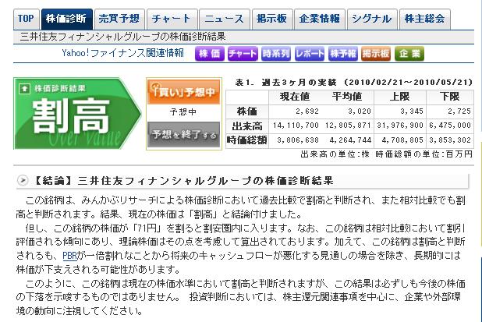Select the 株主総会 tab
Screen dimensions: 482x322
pos(425,19)
